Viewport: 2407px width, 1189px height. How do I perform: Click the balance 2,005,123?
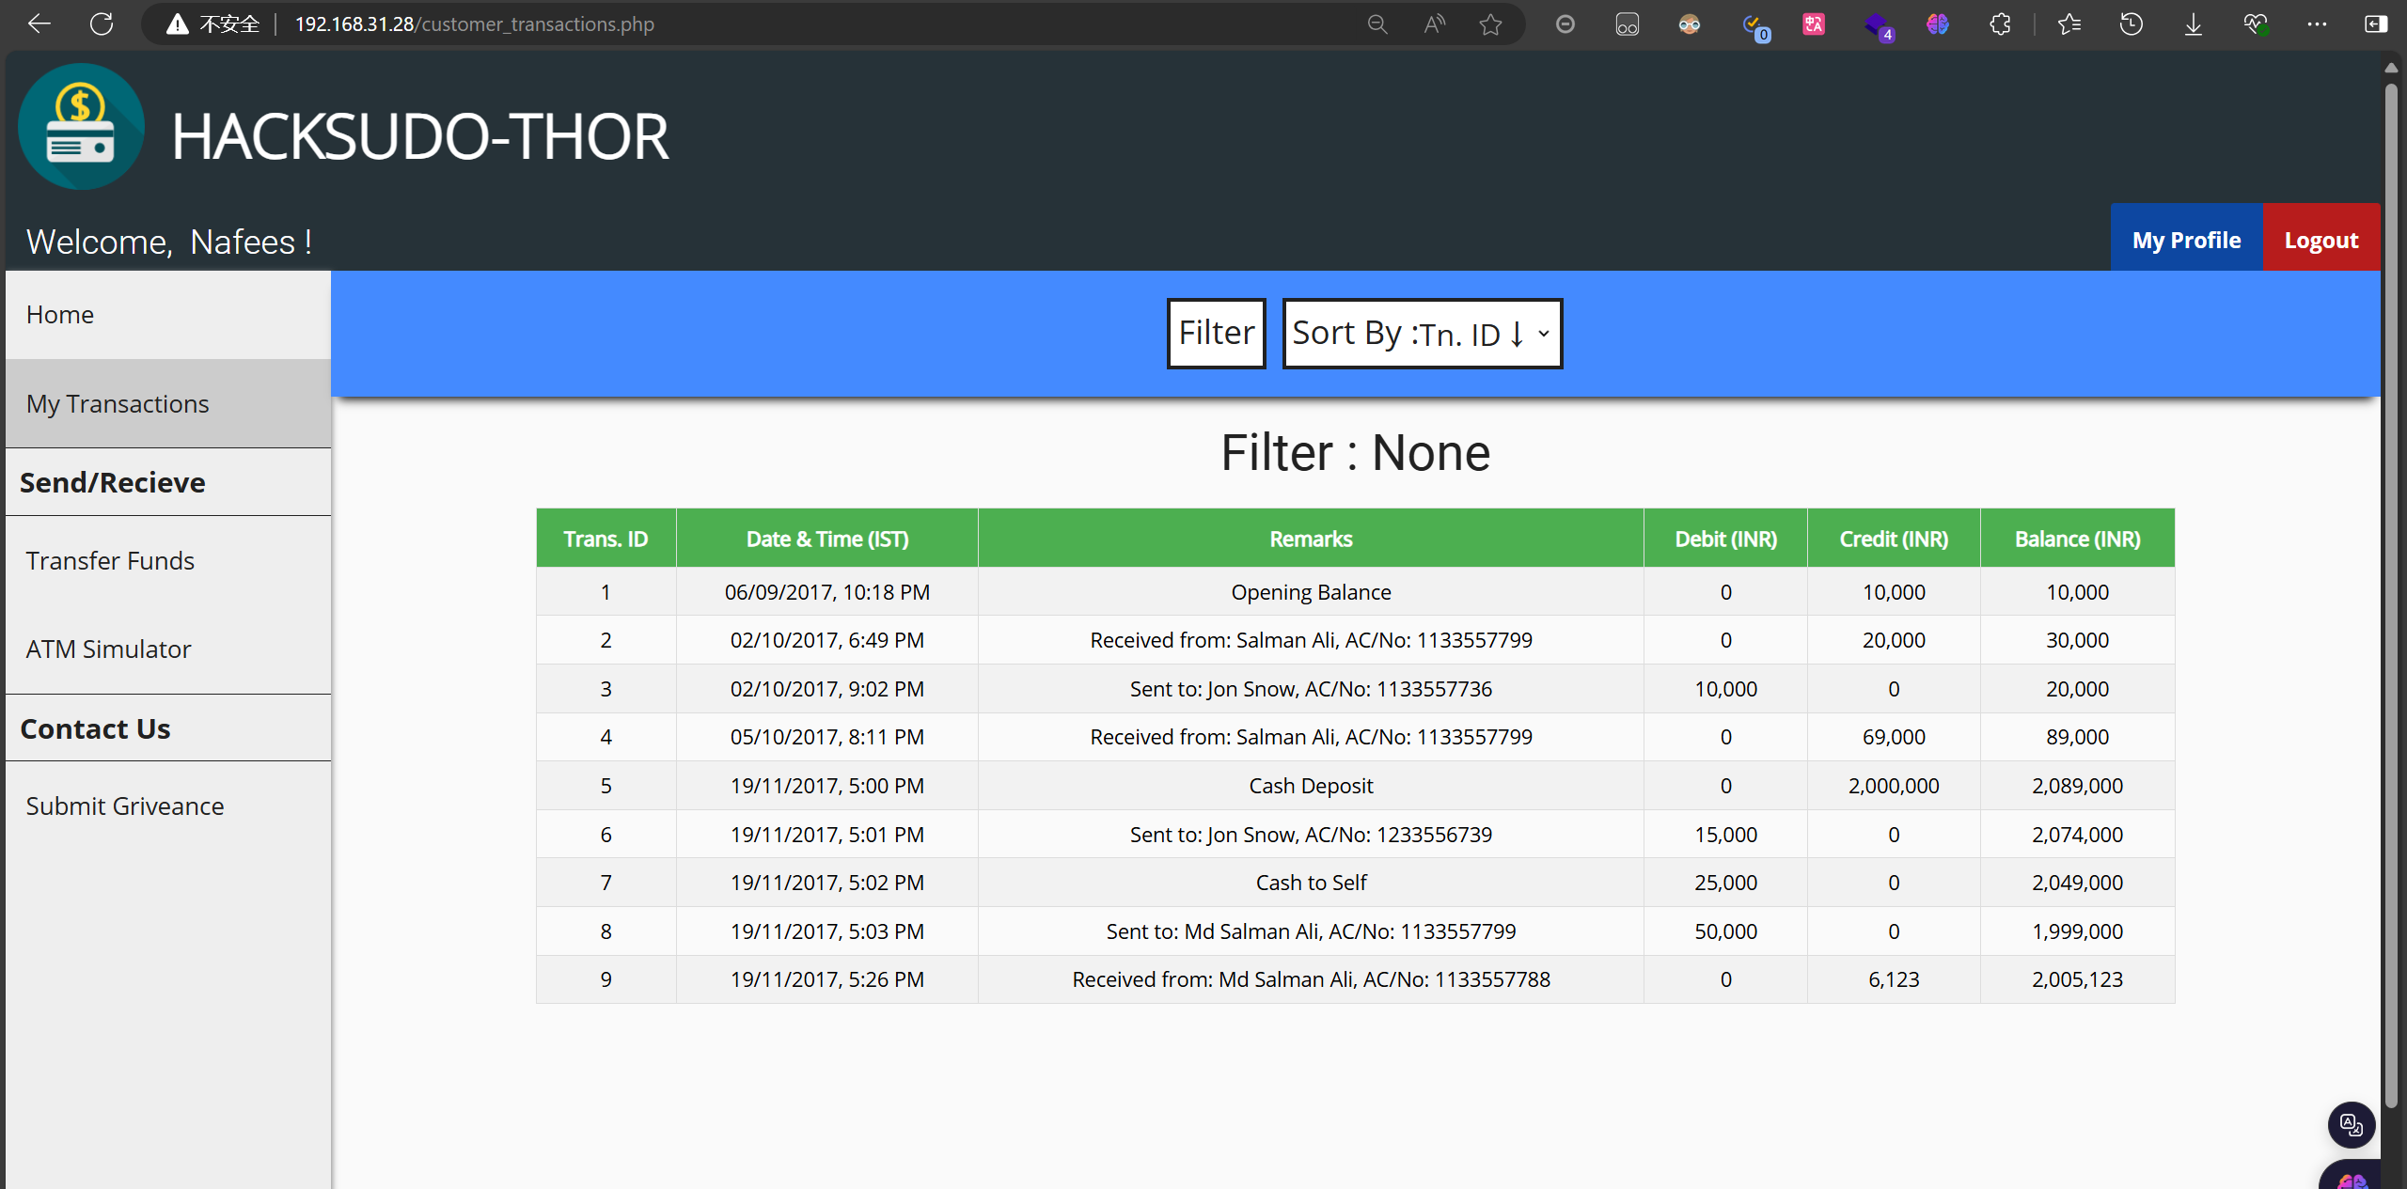click(x=2078, y=979)
